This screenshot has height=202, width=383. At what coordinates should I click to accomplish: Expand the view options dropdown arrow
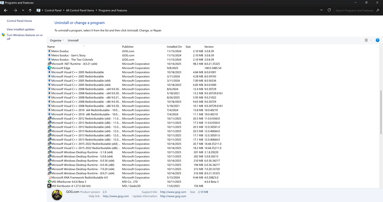coord(371,40)
